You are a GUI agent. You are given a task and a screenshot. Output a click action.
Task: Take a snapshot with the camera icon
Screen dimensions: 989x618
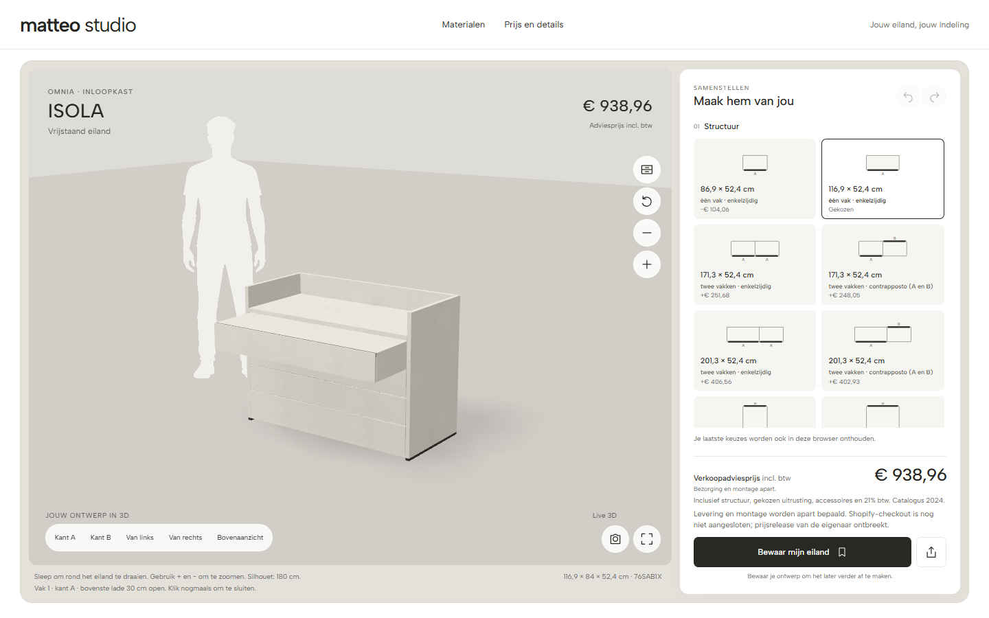[x=615, y=539]
